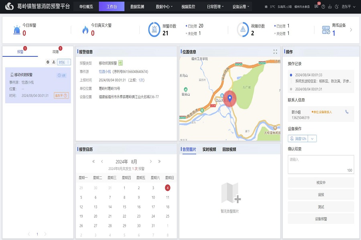The image size is (361, 240).
Task: Switch to the 故障 tab
Action: point(55,52)
